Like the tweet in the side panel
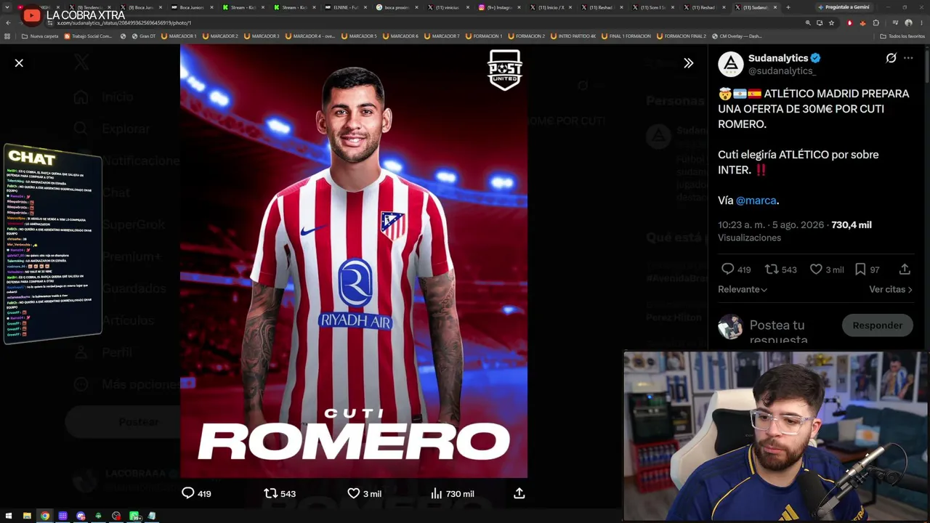 coord(816,269)
